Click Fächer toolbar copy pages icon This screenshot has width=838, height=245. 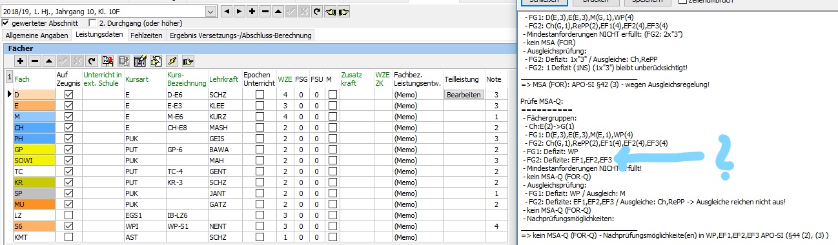pos(156,61)
